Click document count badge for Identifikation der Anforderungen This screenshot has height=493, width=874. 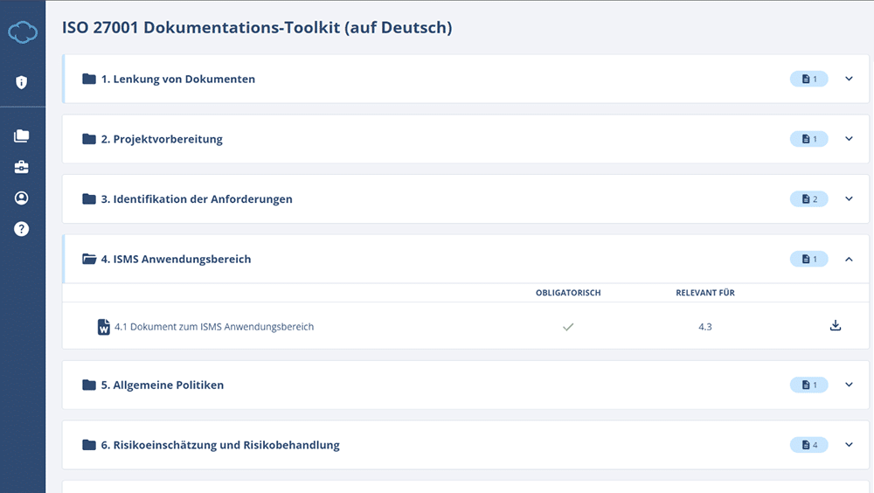tap(808, 198)
